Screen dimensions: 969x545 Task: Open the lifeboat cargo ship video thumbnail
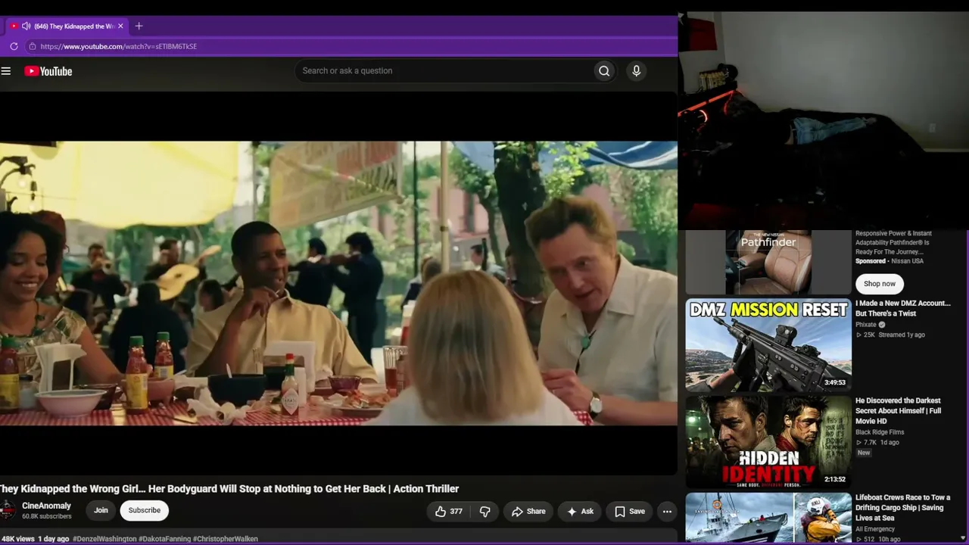(768, 519)
